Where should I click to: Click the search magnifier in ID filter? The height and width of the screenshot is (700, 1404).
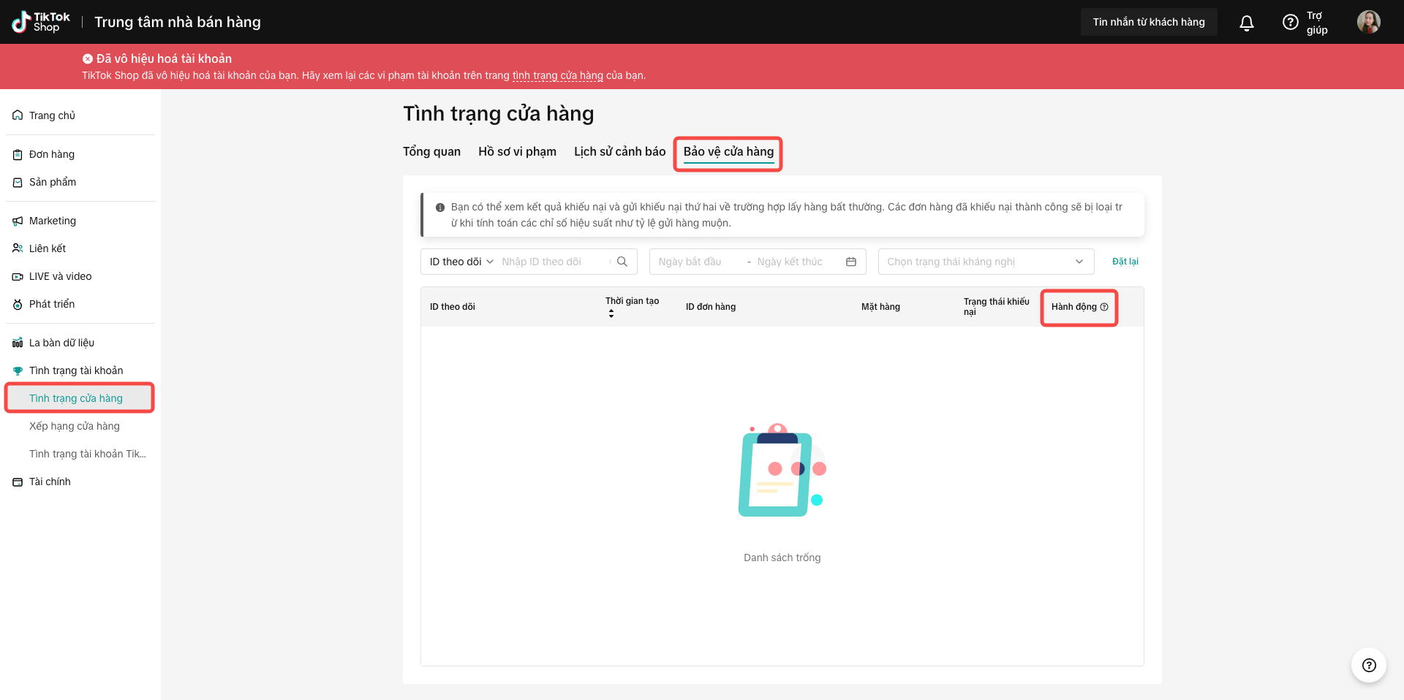(x=622, y=262)
